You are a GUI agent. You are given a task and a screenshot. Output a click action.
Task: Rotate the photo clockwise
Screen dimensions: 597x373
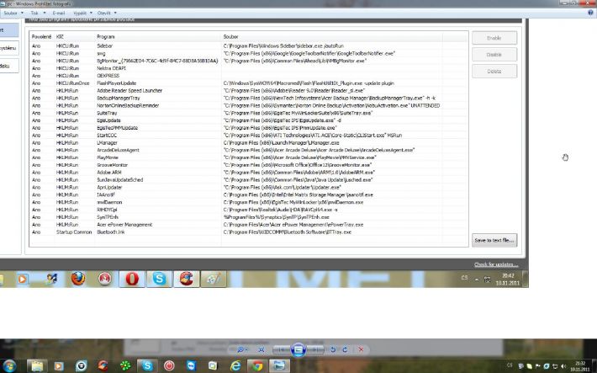345,349
